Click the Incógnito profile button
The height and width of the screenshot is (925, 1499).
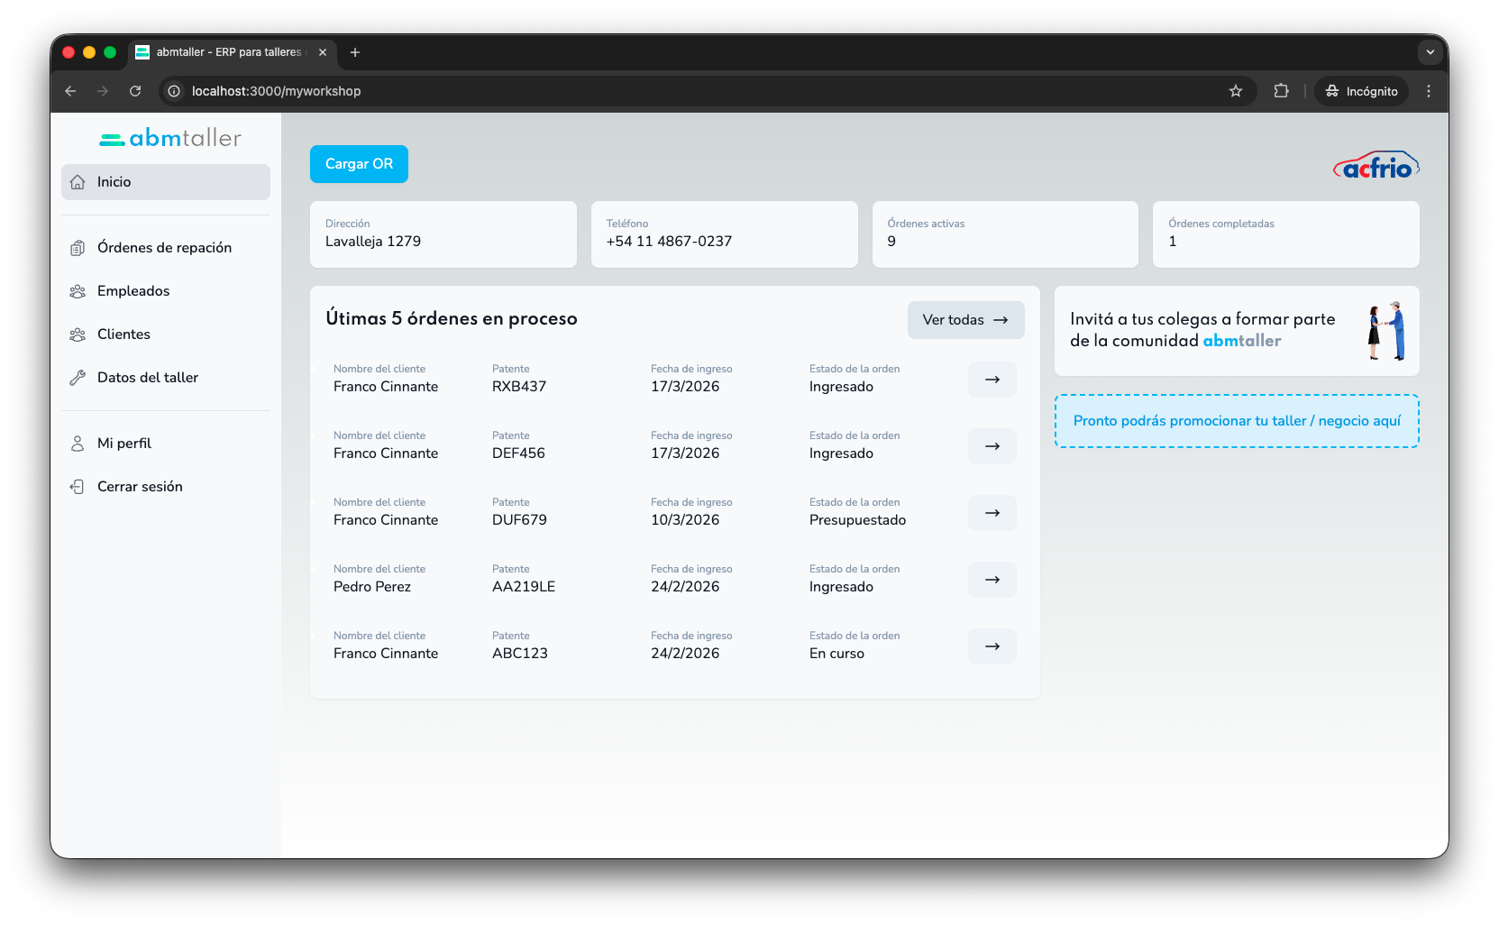coord(1362,91)
